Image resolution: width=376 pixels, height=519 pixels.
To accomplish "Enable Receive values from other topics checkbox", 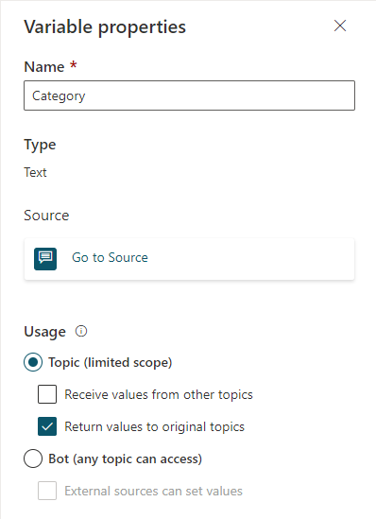I will click(47, 394).
